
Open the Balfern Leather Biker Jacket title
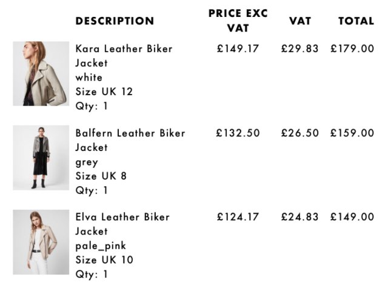point(130,139)
